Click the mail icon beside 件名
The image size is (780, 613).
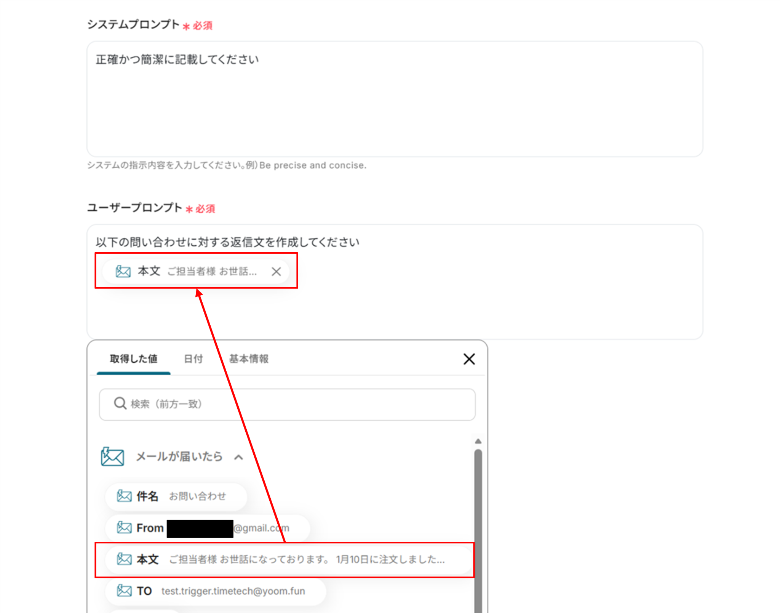coord(124,496)
